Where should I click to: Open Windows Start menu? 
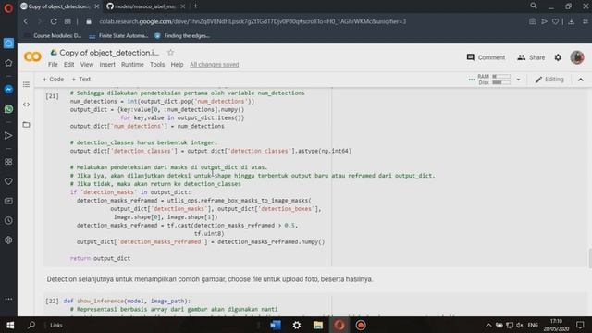(x=10, y=325)
